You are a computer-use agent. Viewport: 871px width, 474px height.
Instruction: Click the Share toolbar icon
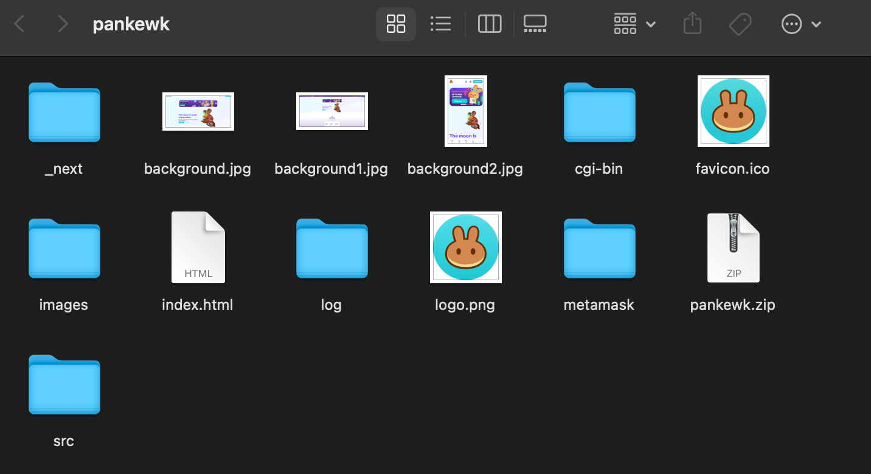tap(692, 24)
